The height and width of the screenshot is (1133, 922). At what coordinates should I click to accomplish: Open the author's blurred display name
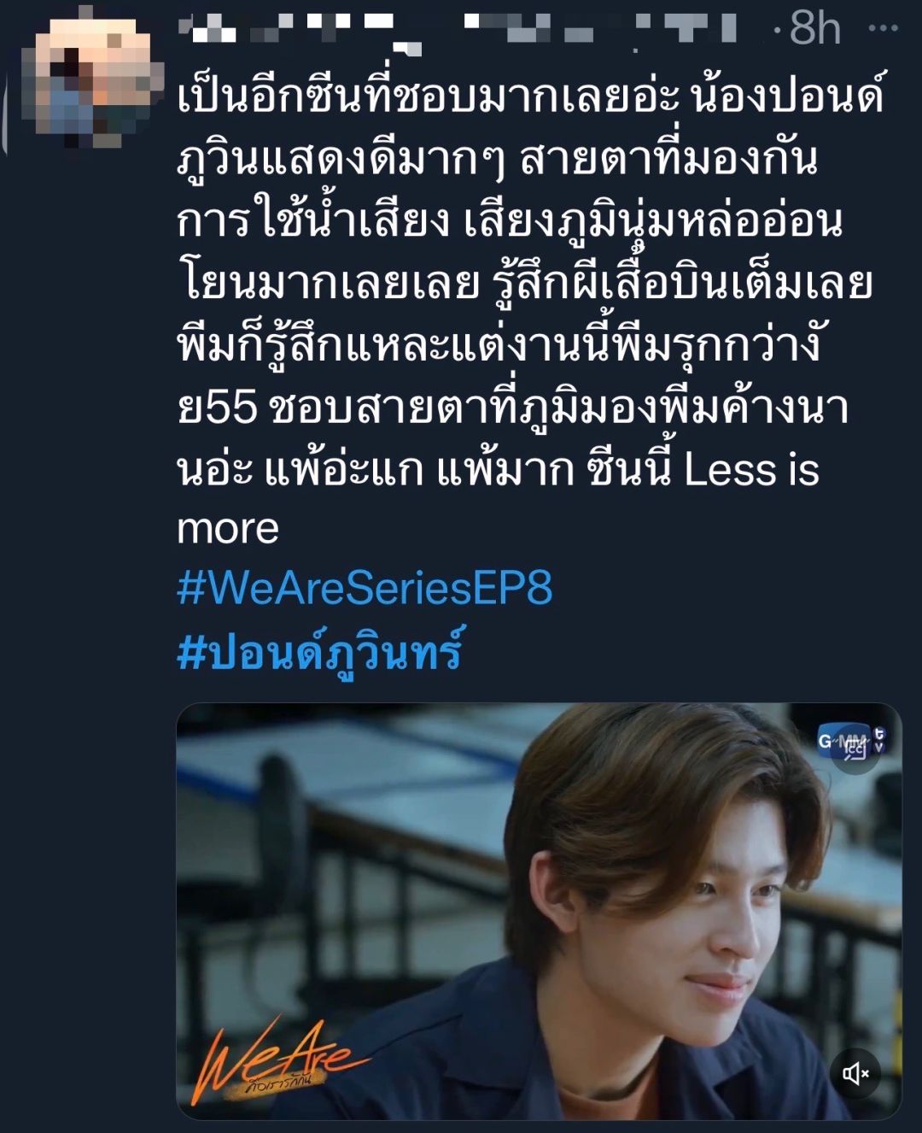301,28
